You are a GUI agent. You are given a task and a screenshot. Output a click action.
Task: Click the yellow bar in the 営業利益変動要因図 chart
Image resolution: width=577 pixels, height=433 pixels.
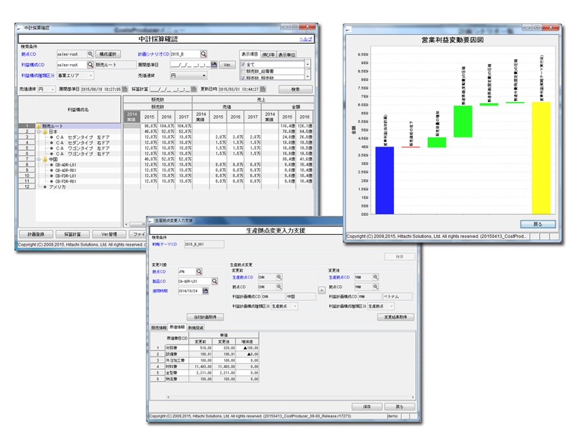541,158
